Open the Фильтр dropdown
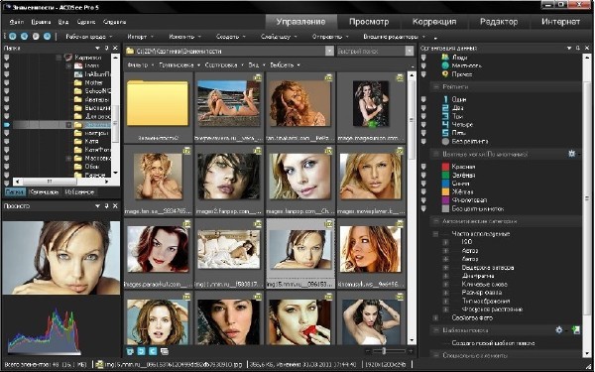Screen dimensions: 595x372 click(141, 64)
